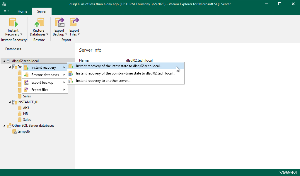The image size is (300, 176).
Task: Open the Export Files ribbon button
Action: (x=74, y=27)
